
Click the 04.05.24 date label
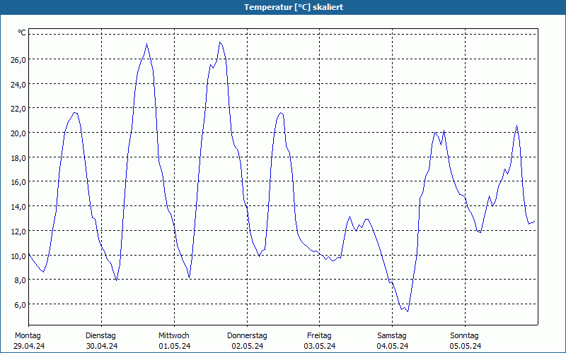[x=393, y=346]
